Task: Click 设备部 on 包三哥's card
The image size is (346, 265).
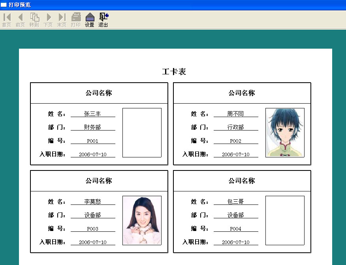Action: 235,215
